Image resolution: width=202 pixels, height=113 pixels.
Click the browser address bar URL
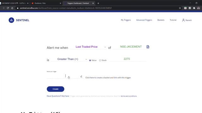click(x=66, y=8)
